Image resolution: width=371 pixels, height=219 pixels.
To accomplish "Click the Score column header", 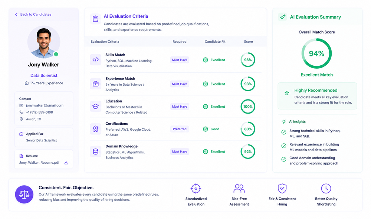I will click(x=249, y=42).
